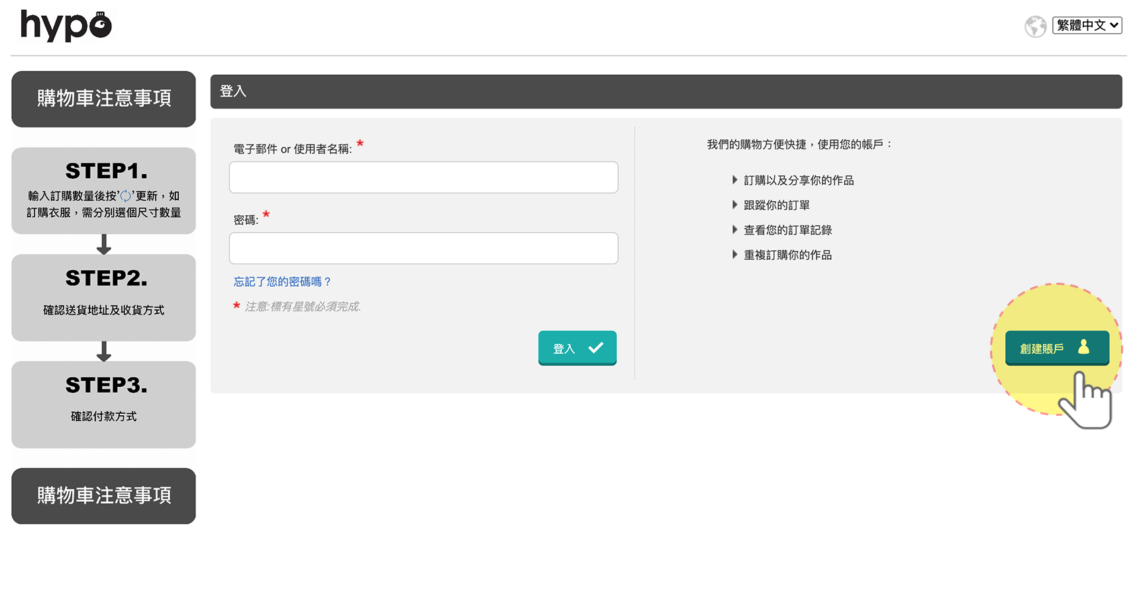Click the hypo logo
Image resolution: width=1139 pixels, height=596 pixels.
[66, 26]
